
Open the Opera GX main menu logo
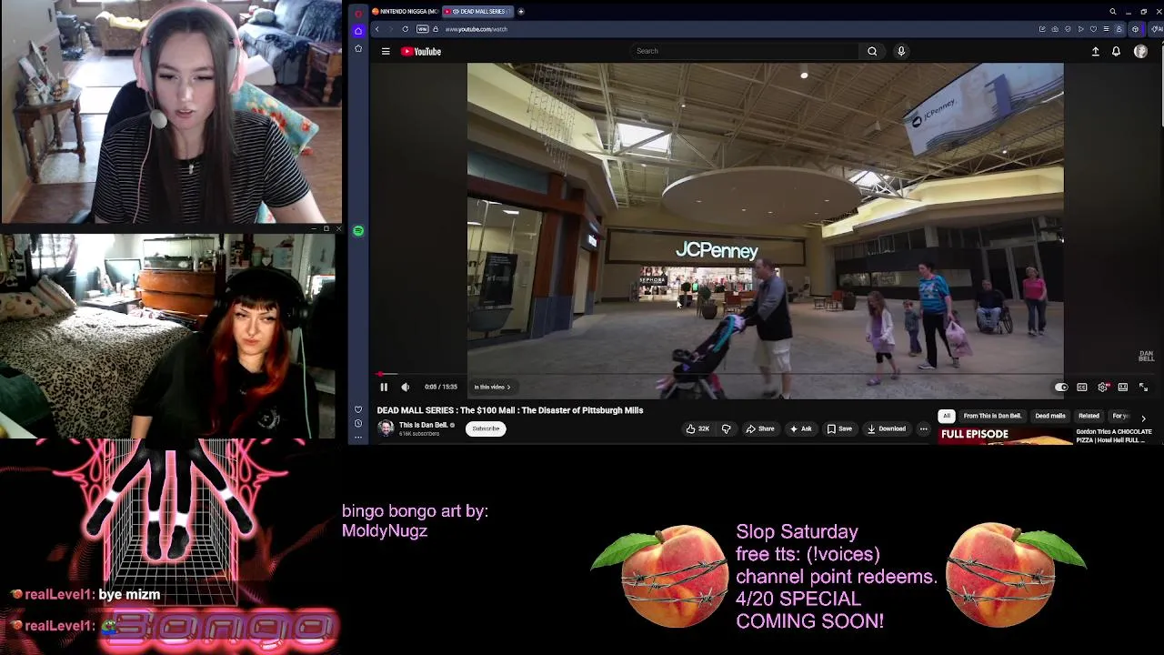(x=358, y=13)
